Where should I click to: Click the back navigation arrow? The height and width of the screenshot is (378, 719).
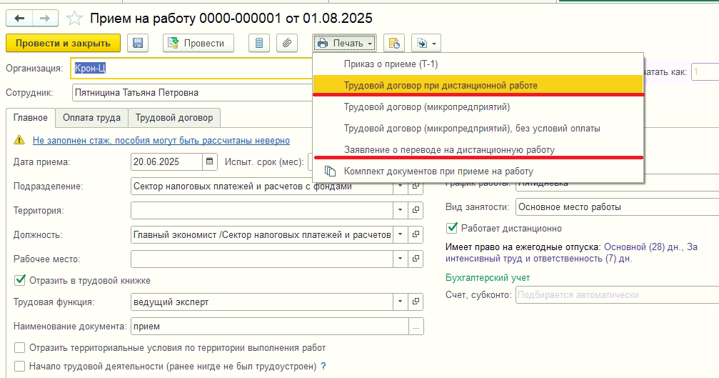pyautogui.click(x=19, y=19)
